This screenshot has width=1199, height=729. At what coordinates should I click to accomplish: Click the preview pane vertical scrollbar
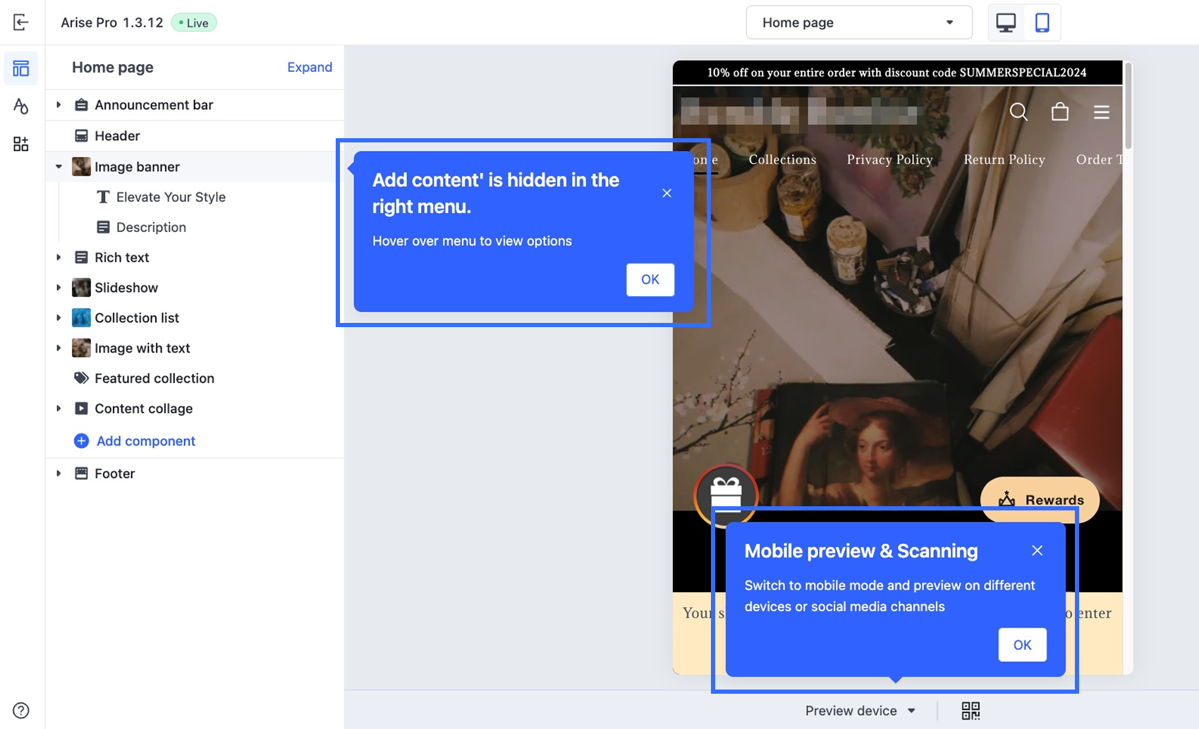[x=1128, y=106]
